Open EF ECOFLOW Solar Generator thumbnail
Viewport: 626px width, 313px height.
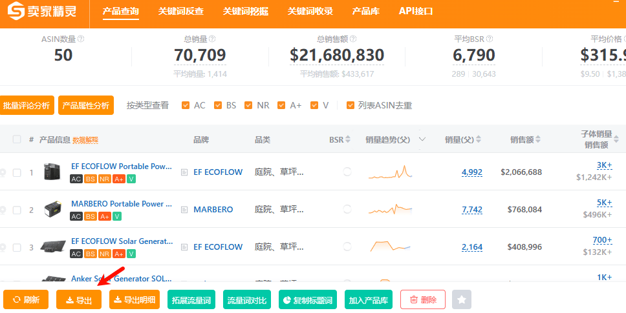[53, 247]
